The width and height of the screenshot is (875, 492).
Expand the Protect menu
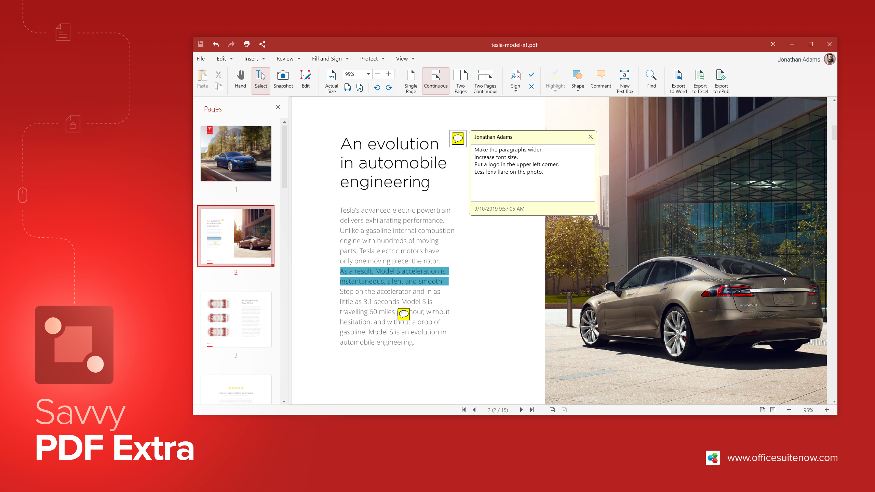pos(372,59)
